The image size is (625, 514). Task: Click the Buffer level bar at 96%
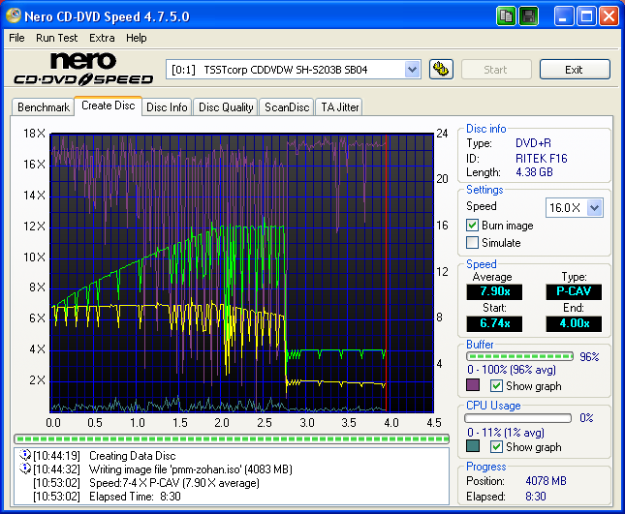coord(519,356)
